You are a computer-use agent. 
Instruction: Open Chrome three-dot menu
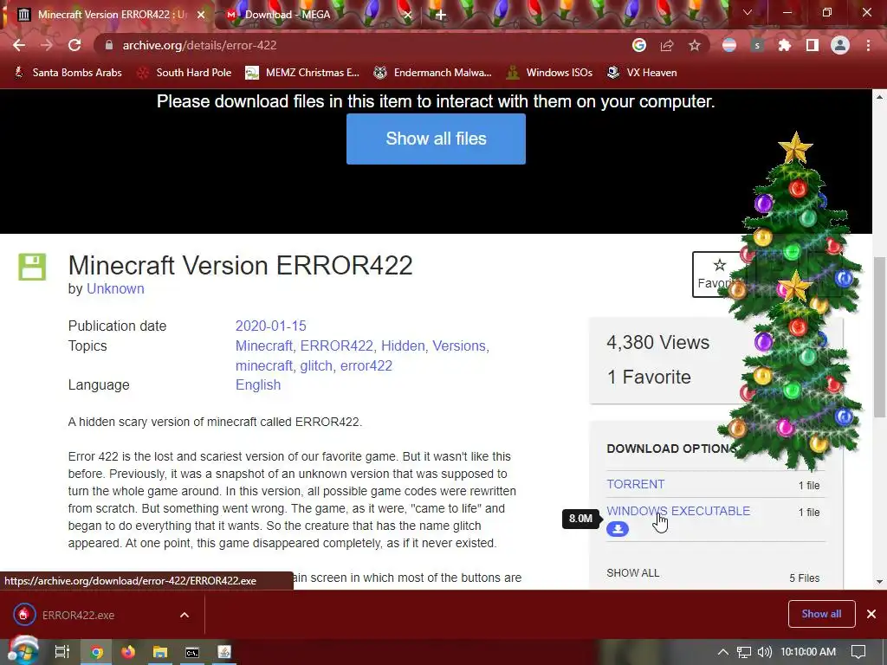(x=868, y=45)
